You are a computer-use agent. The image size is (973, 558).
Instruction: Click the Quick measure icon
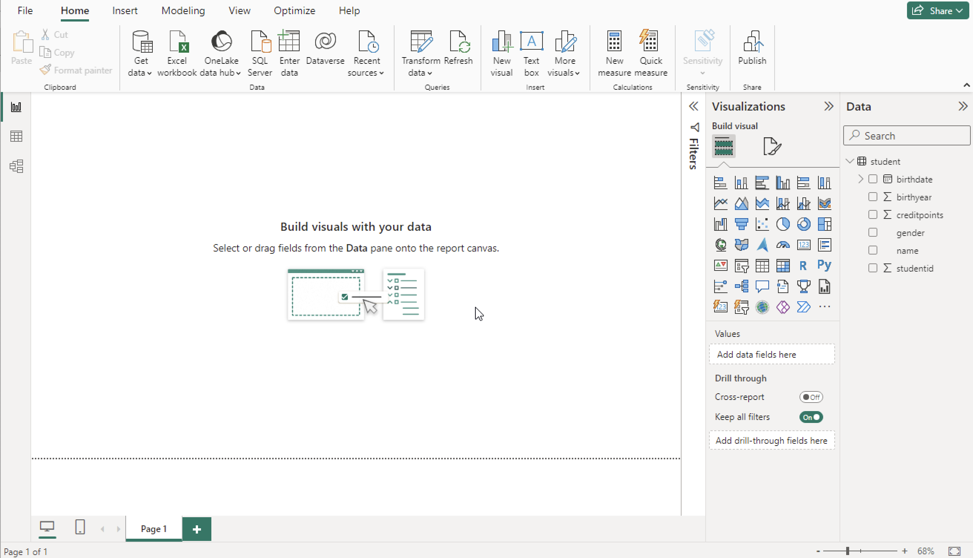pyautogui.click(x=650, y=53)
